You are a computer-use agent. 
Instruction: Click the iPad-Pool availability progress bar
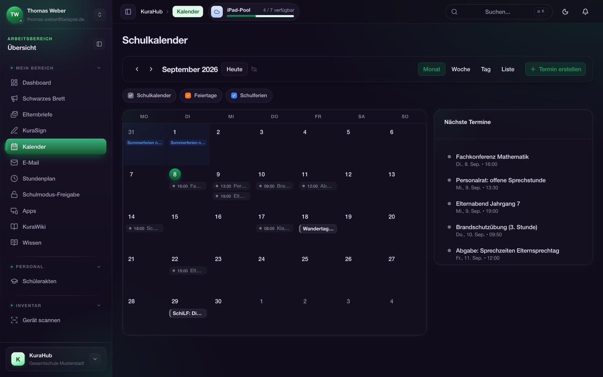(x=260, y=16)
